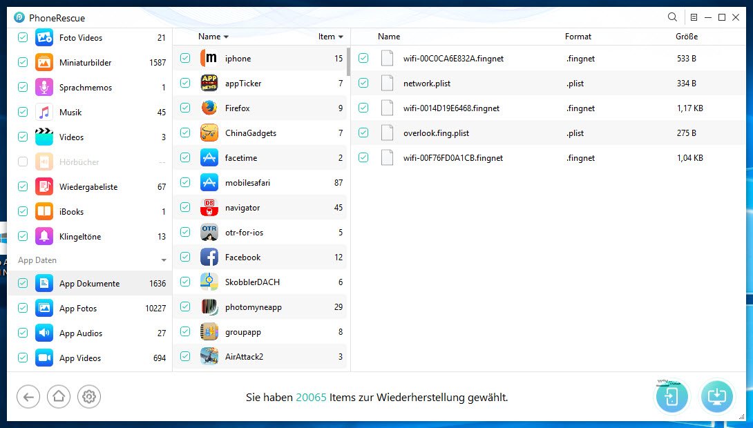Image resolution: width=753 pixels, height=428 pixels.
Task: Click the app list scrollbar thumb
Action: pyautogui.click(x=348, y=61)
